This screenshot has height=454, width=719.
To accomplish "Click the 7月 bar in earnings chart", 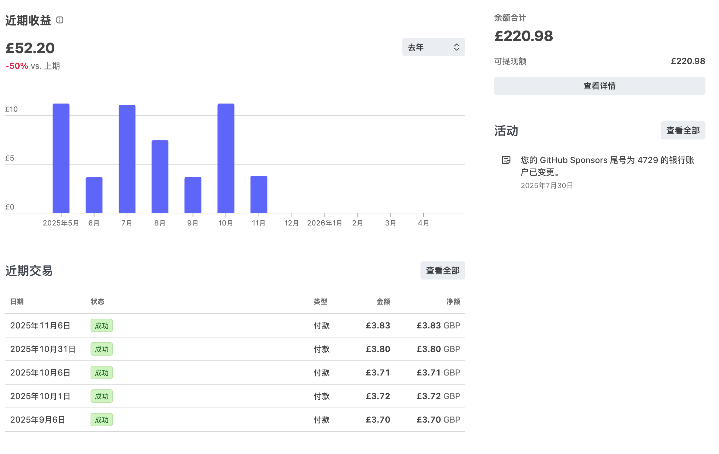I will pyautogui.click(x=127, y=159).
